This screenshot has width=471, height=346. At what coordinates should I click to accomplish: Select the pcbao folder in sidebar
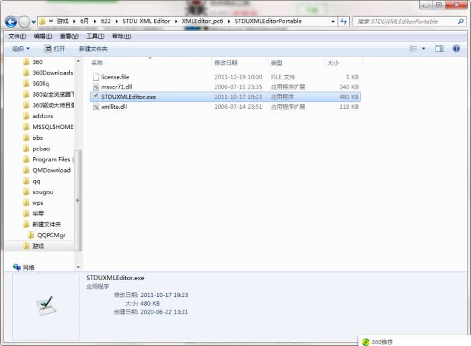[x=36, y=148]
